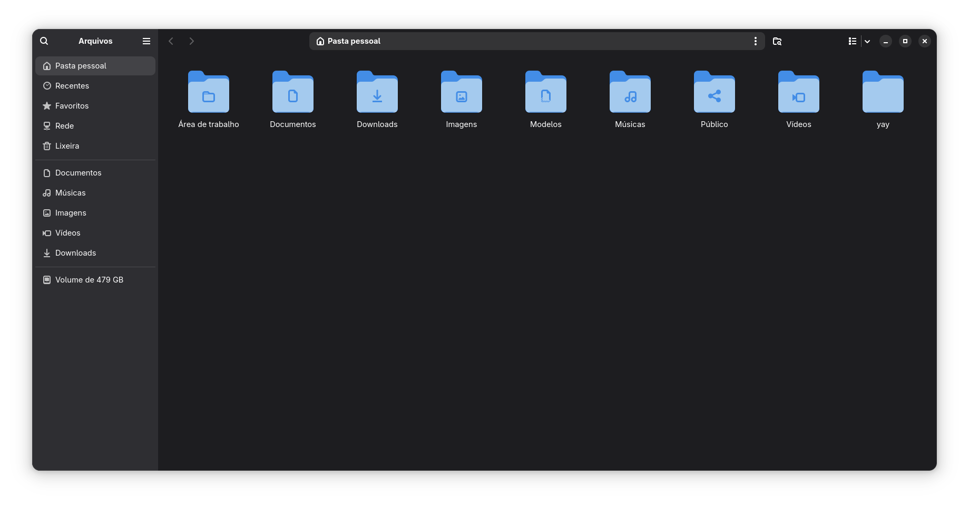This screenshot has height=506, width=969.
Task: Select the Músicas folder icon in grid
Action: point(630,92)
